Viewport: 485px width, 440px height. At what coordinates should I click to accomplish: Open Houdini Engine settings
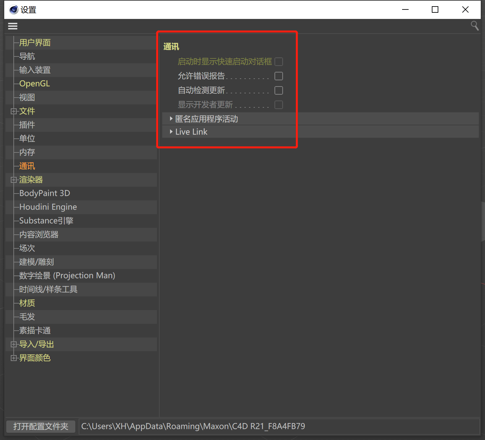(x=48, y=207)
